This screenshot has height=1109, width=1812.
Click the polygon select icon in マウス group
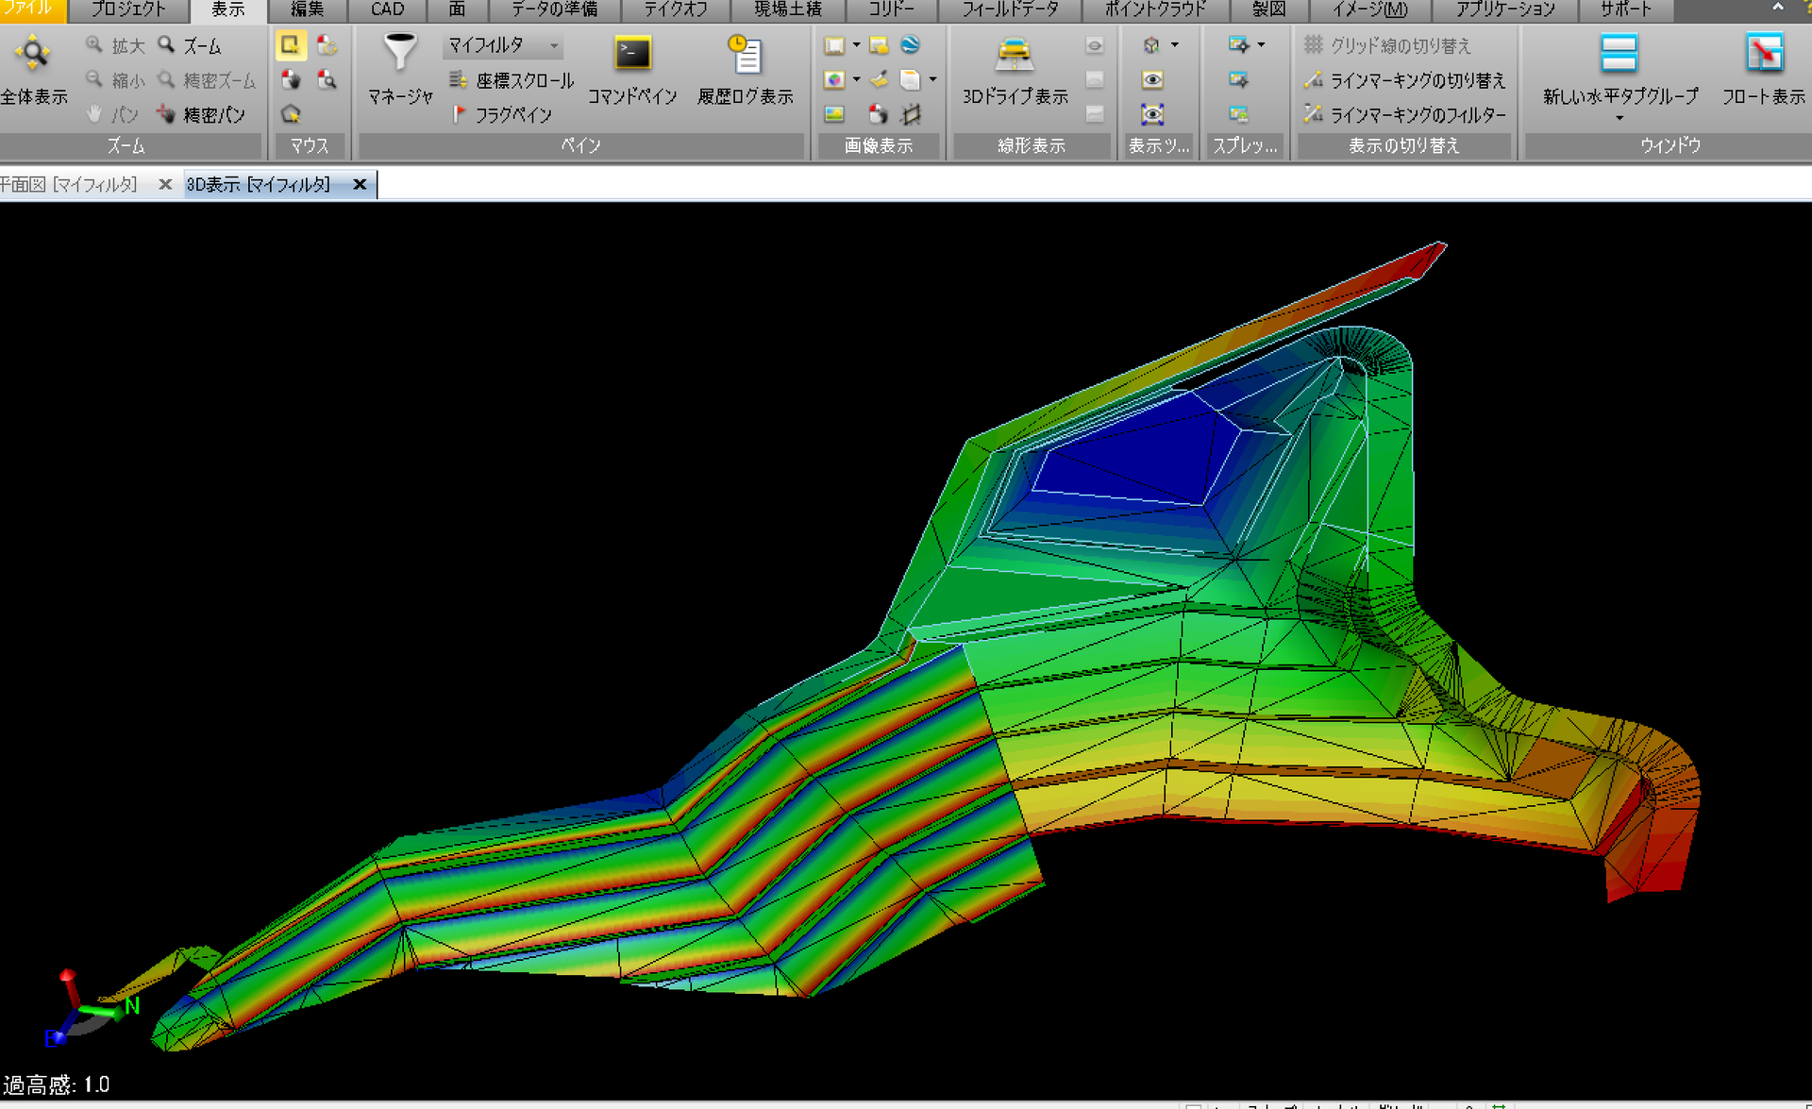pos(291,114)
